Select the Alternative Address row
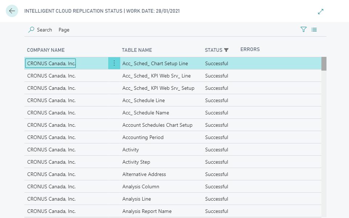 (144, 174)
